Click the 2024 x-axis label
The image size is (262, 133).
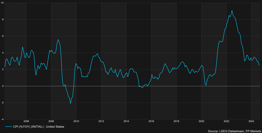pos(252,121)
